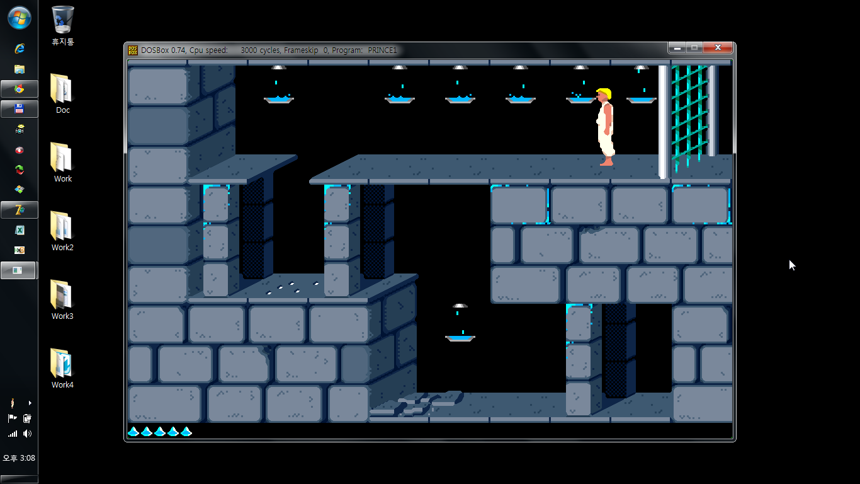Image resolution: width=860 pixels, height=484 pixels.
Task: Click the Prince tray icon
Action: [x=12, y=403]
